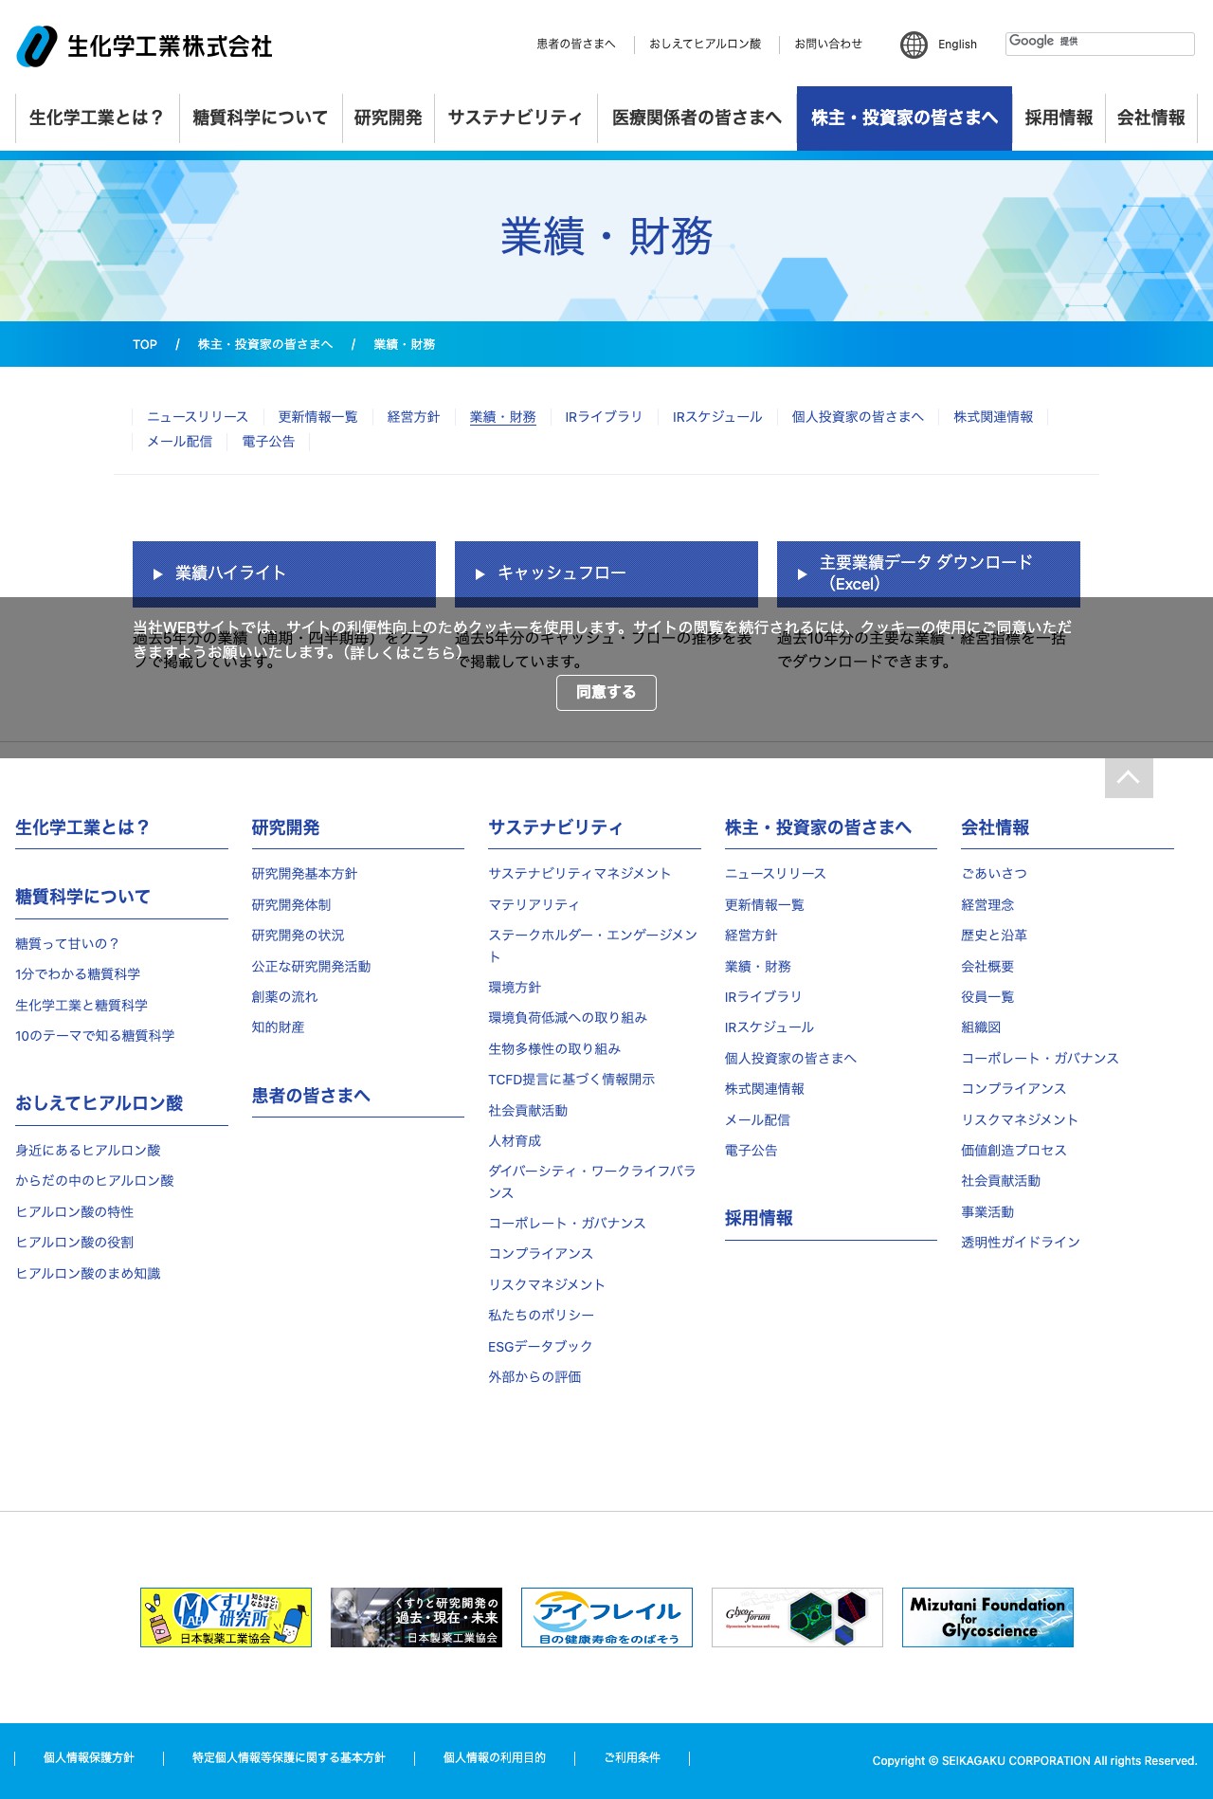Open 歴史と沿革 footer link

click(x=994, y=936)
